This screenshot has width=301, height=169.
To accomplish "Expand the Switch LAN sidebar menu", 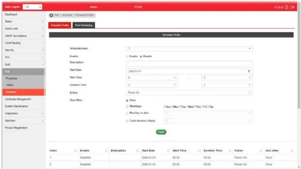I will 24,29.
